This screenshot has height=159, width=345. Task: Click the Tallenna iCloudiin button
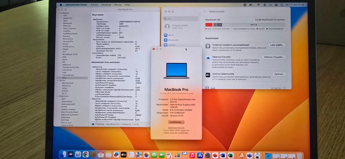pyautogui.click(x=274, y=57)
